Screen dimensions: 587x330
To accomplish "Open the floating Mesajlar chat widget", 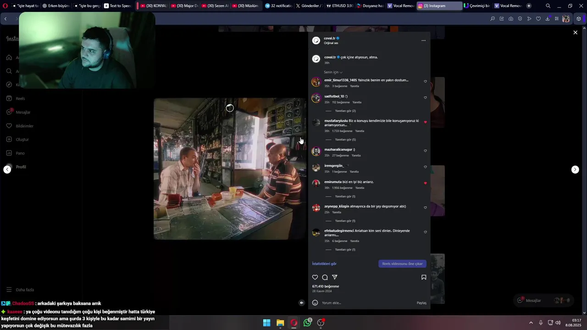I will click(x=544, y=300).
